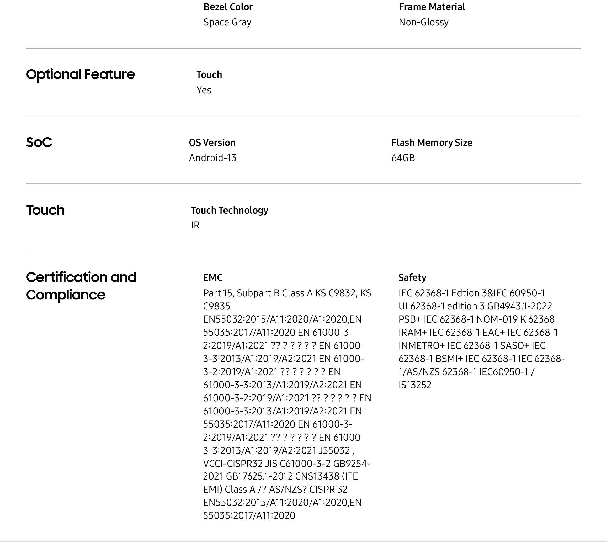
Task: Click the Touch Technology label
Action: pos(230,210)
